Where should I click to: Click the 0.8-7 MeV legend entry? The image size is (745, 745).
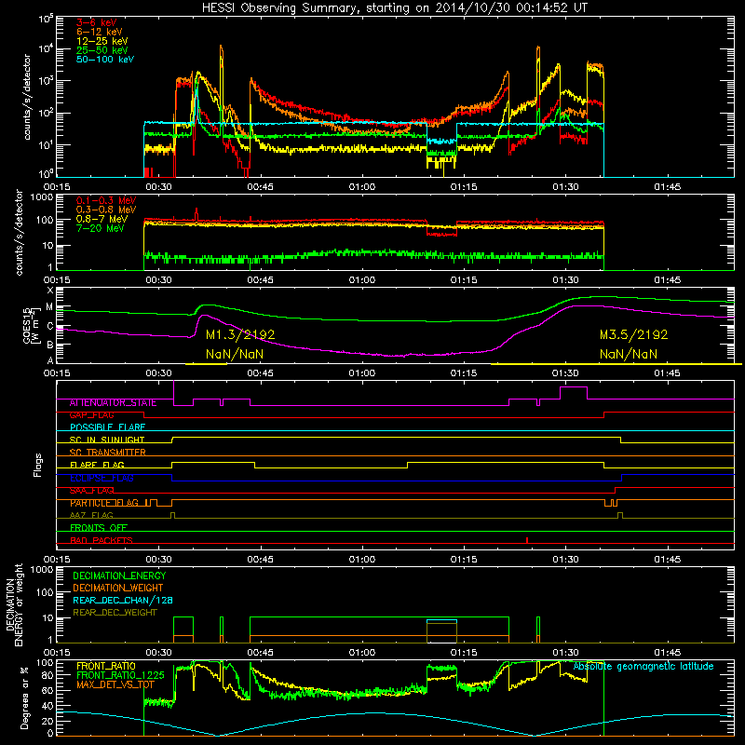coord(102,219)
